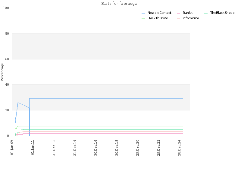
Task: Click the blue NewbieContest line plateau near 30
Action: pos(106,98)
